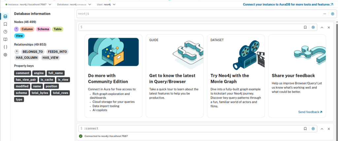Save the first result frame query as bookmark
Viewport: 338px width, 141px height.
[x=305, y=27]
